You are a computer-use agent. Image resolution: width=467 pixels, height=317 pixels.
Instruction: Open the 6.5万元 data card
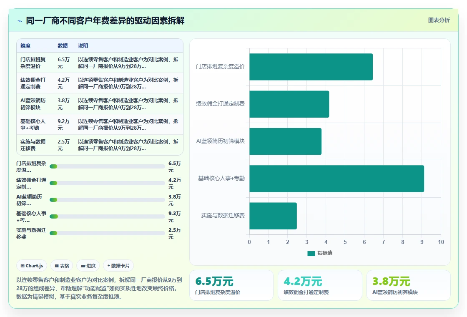231,285
